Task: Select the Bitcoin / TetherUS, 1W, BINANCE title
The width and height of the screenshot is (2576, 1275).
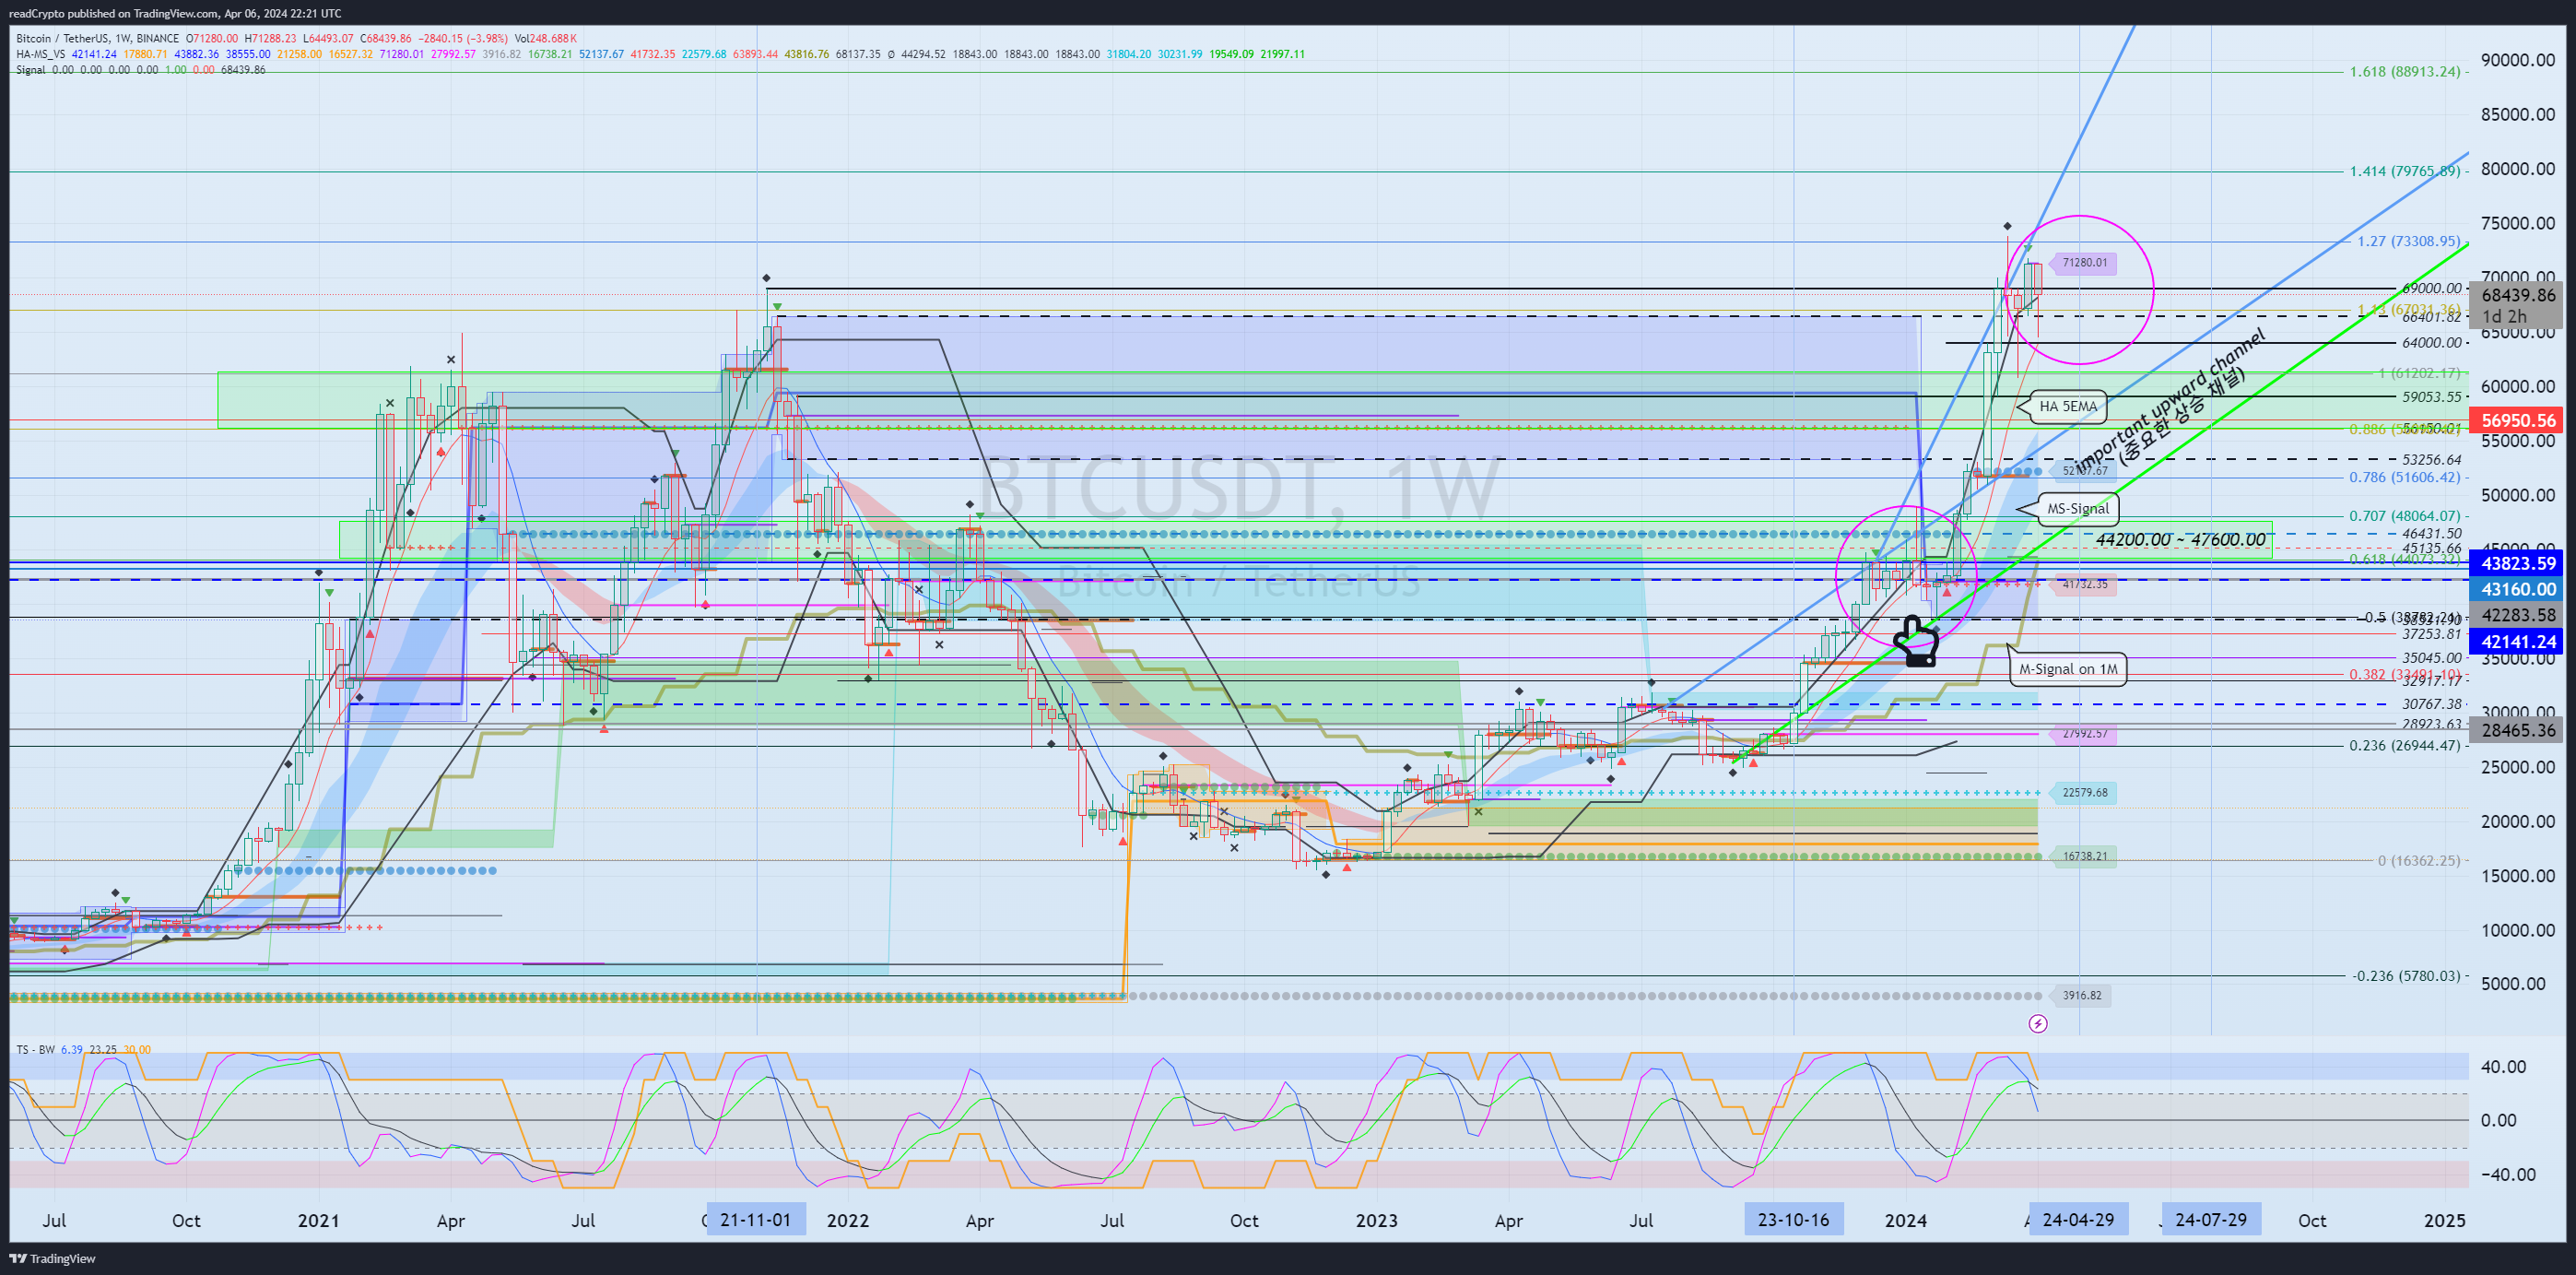Action: (x=97, y=38)
